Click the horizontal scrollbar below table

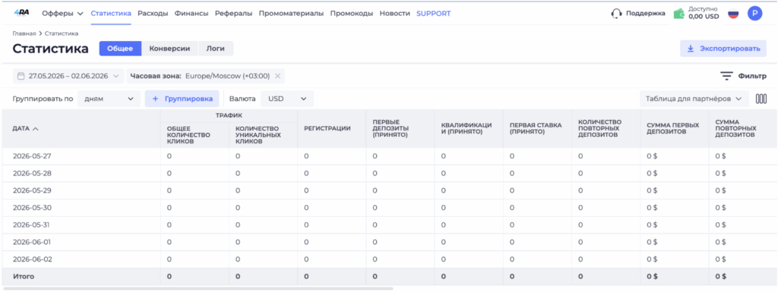coord(198,288)
